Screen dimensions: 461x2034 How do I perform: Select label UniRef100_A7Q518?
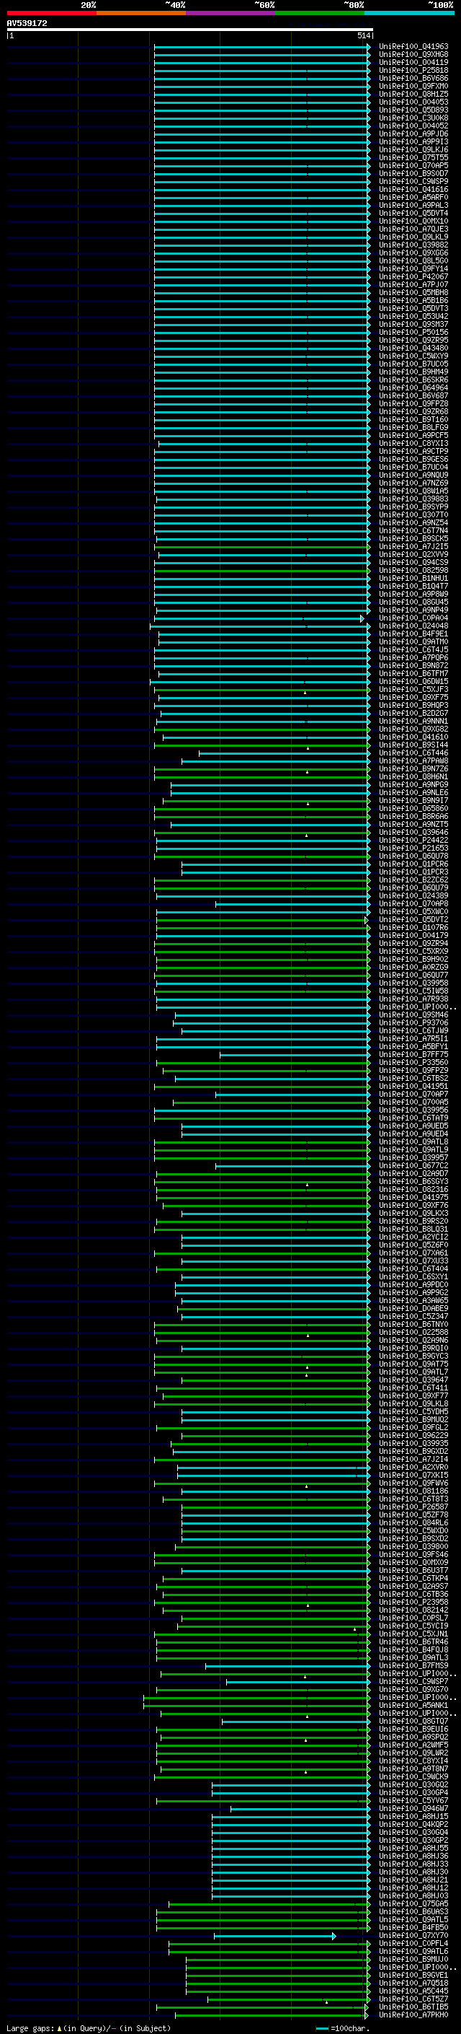coord(413,1983)
